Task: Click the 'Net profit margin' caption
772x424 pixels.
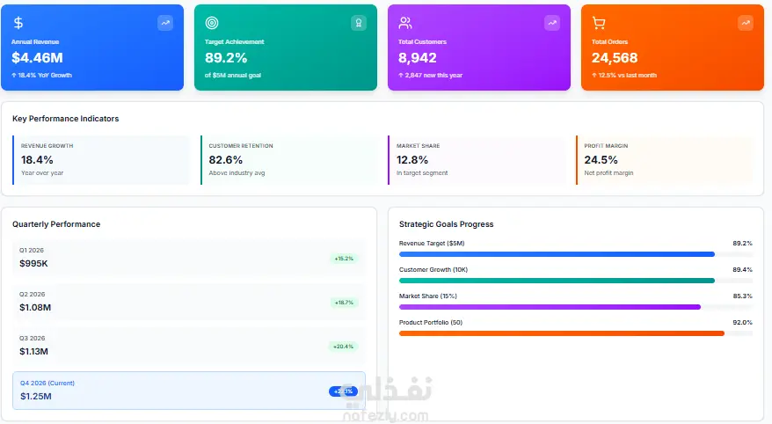Action: (608, 172)
